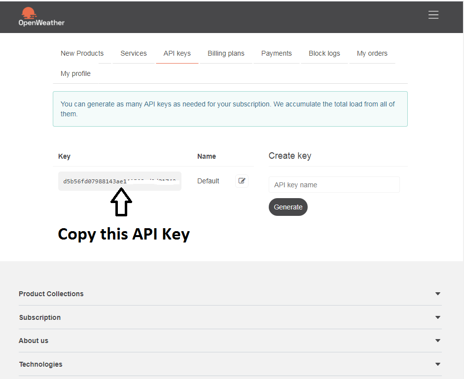Open the hamburger menu icon
Image resolution: width=464 pixels, height=379 pixels.
(433, 15)
